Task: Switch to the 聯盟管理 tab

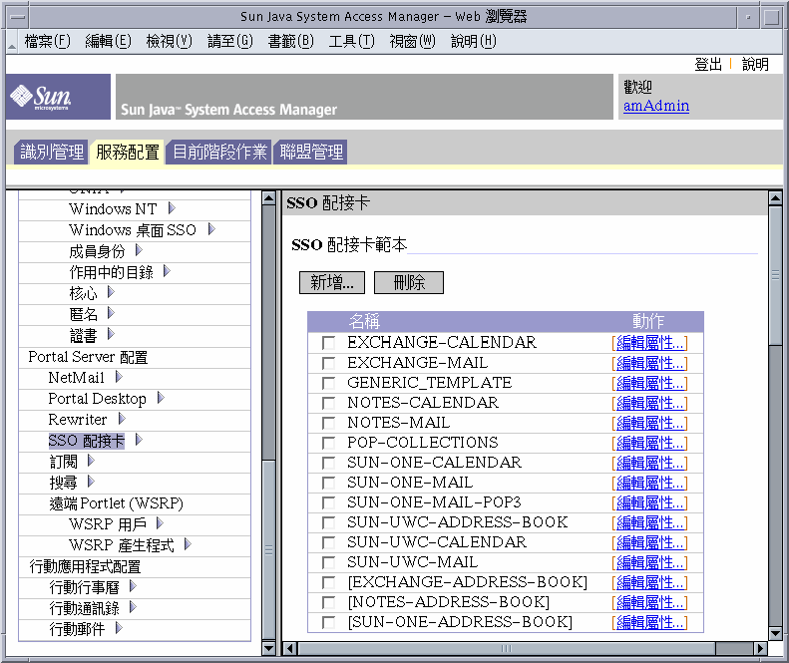Action: pos(311,152)
